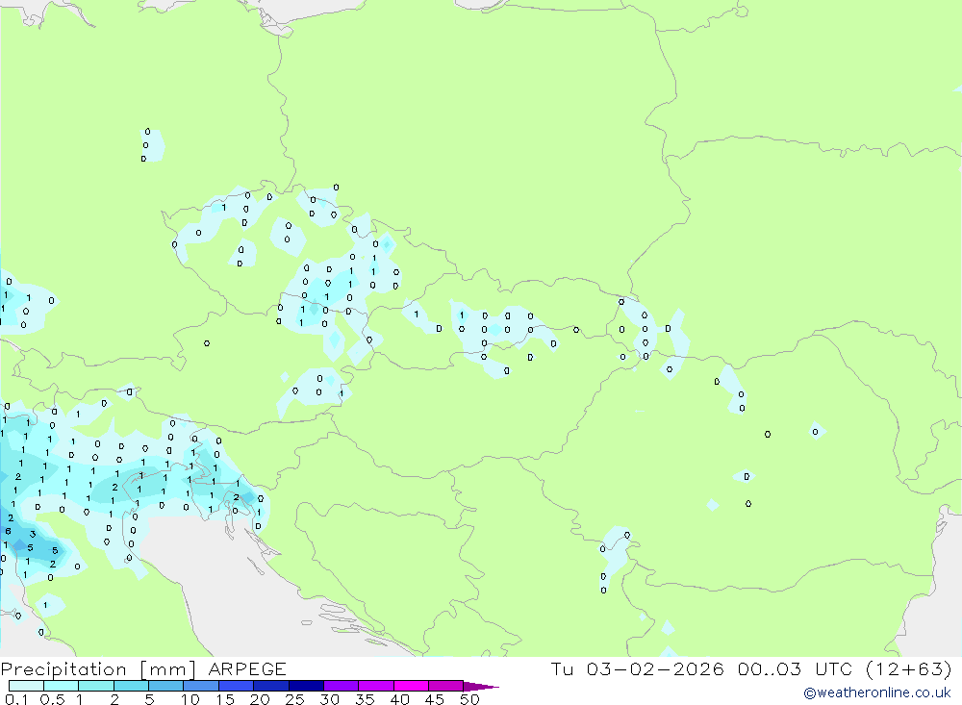Click the '0.5' legend label
Screen dimensions: 962x705
click(x=52, y=699)
